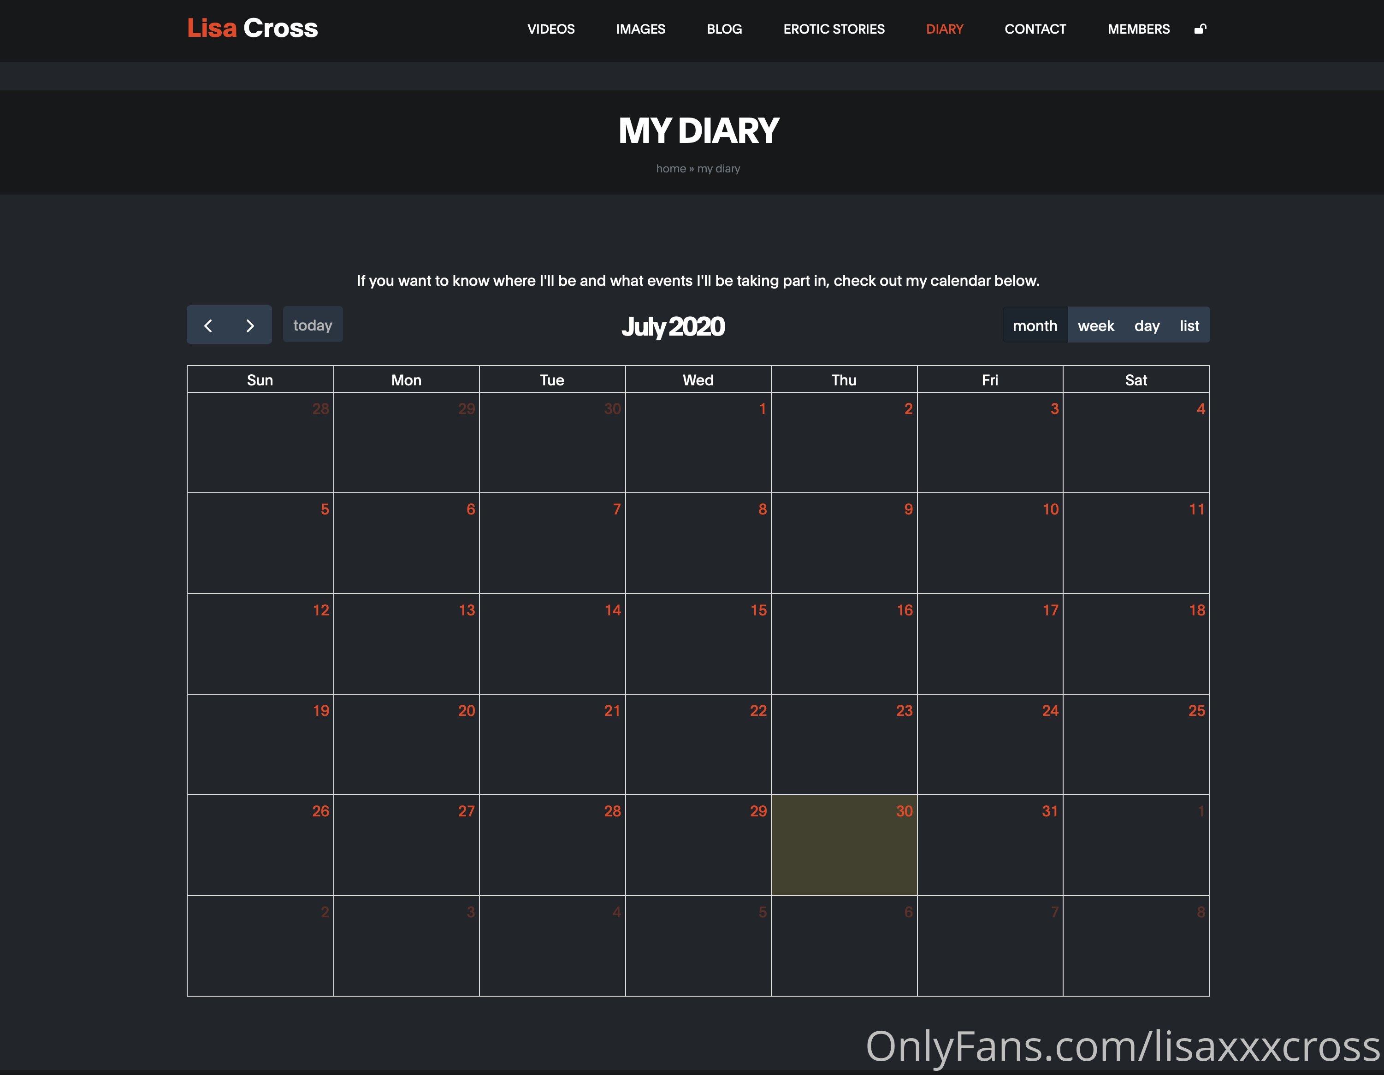This screenshot has height=1075, width=1384.
Task: Open the Images menu item
Action: coord(641,29)
